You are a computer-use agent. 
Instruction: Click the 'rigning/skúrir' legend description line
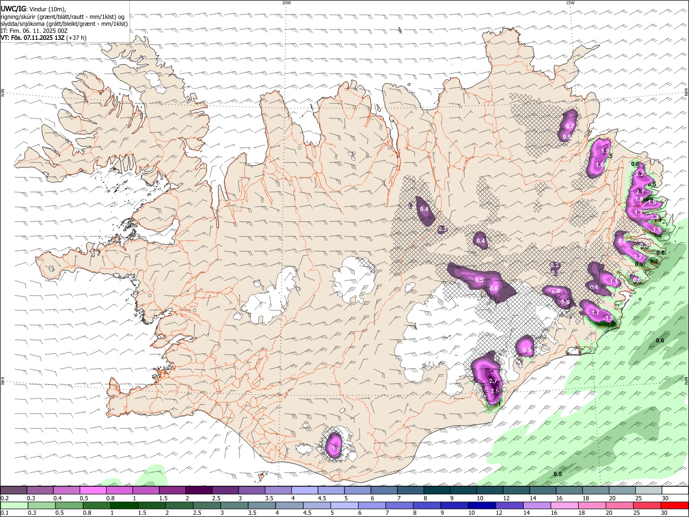(62, 17)
